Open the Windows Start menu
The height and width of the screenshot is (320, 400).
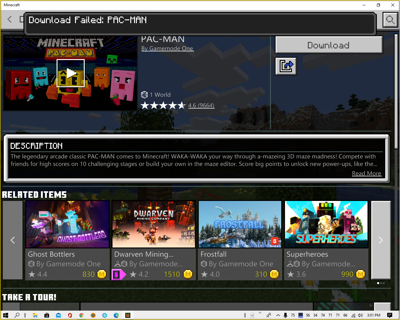(6, 315)
